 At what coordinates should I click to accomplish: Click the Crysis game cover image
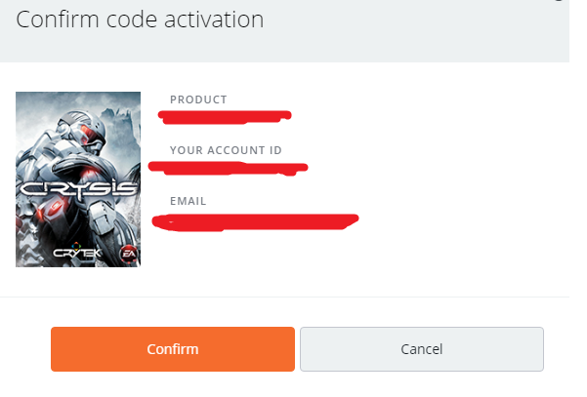point(78,179)
